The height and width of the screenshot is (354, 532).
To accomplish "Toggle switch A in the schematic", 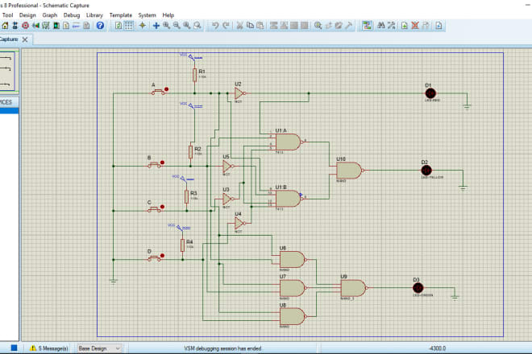I will tap(159, 91).
